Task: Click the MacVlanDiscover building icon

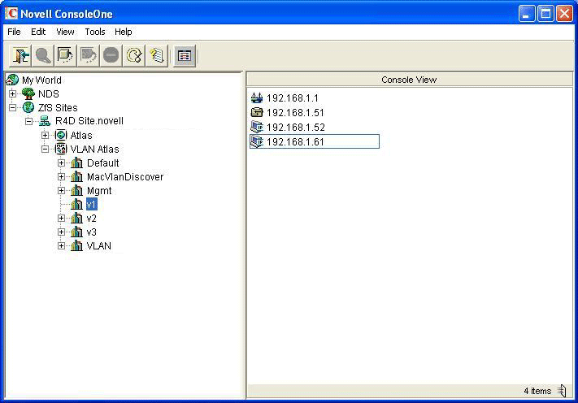Action: pyautogui.click(x=76, y=177)
